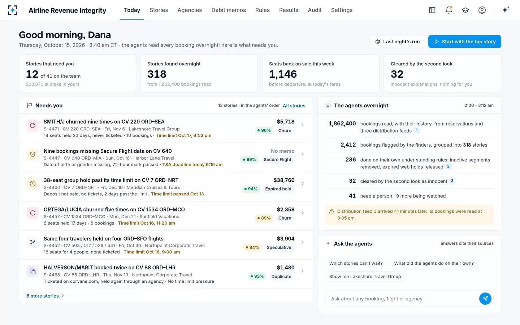
Task: Open the Agencies tab
Action: tap(190, 10)
